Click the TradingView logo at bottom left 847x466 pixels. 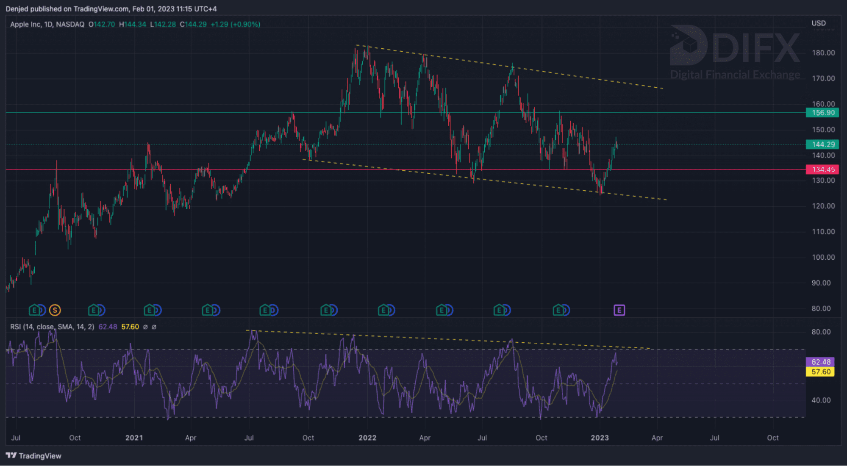coord(33,456)
